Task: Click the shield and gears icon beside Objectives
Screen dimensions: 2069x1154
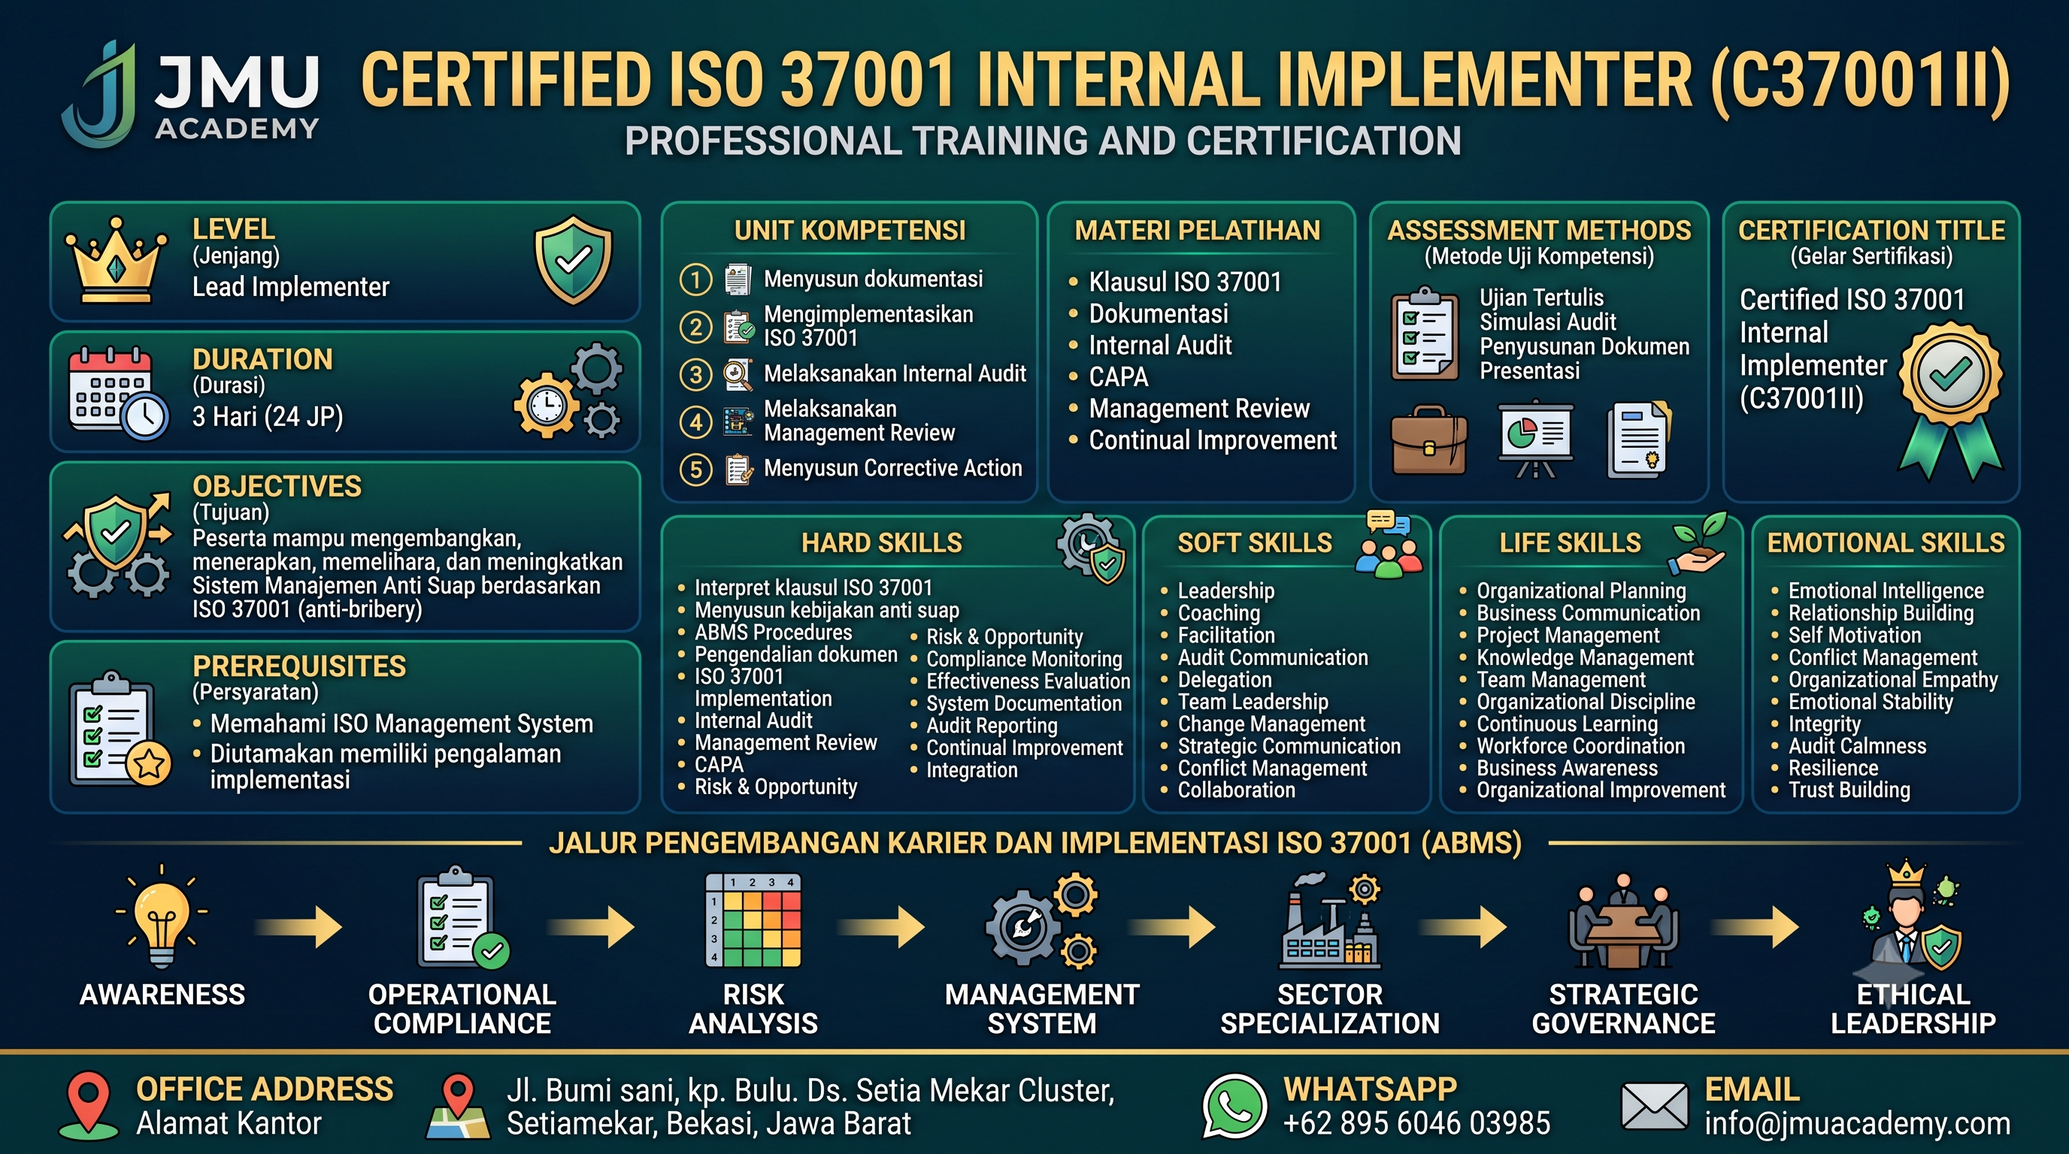Action: pyautogui.click(x=117, y=545)
